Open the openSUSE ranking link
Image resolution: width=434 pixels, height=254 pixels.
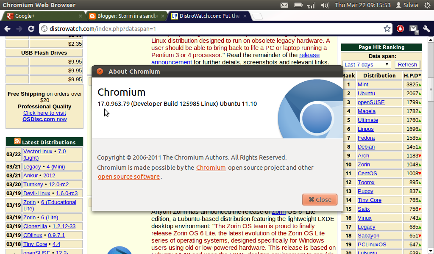371,102
